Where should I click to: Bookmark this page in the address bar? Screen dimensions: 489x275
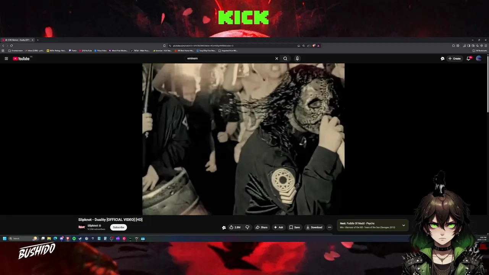[x=164, y=45]
